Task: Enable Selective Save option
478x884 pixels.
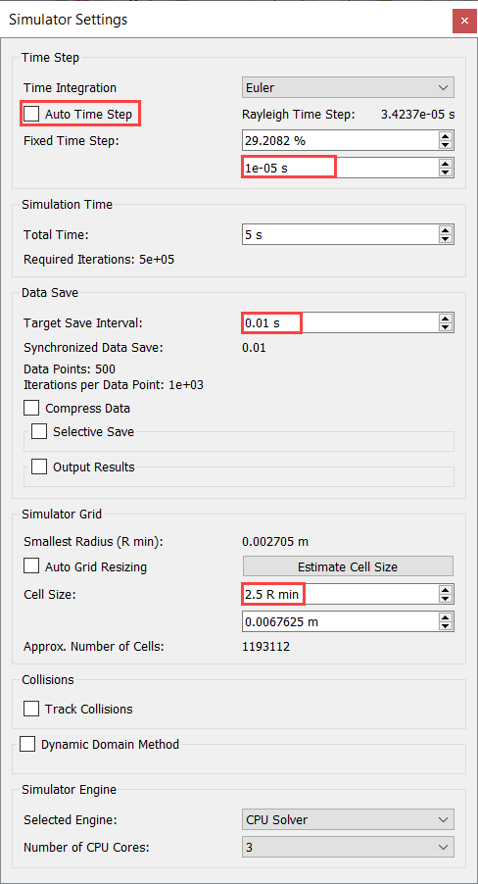Action: (x=39, y=432)
